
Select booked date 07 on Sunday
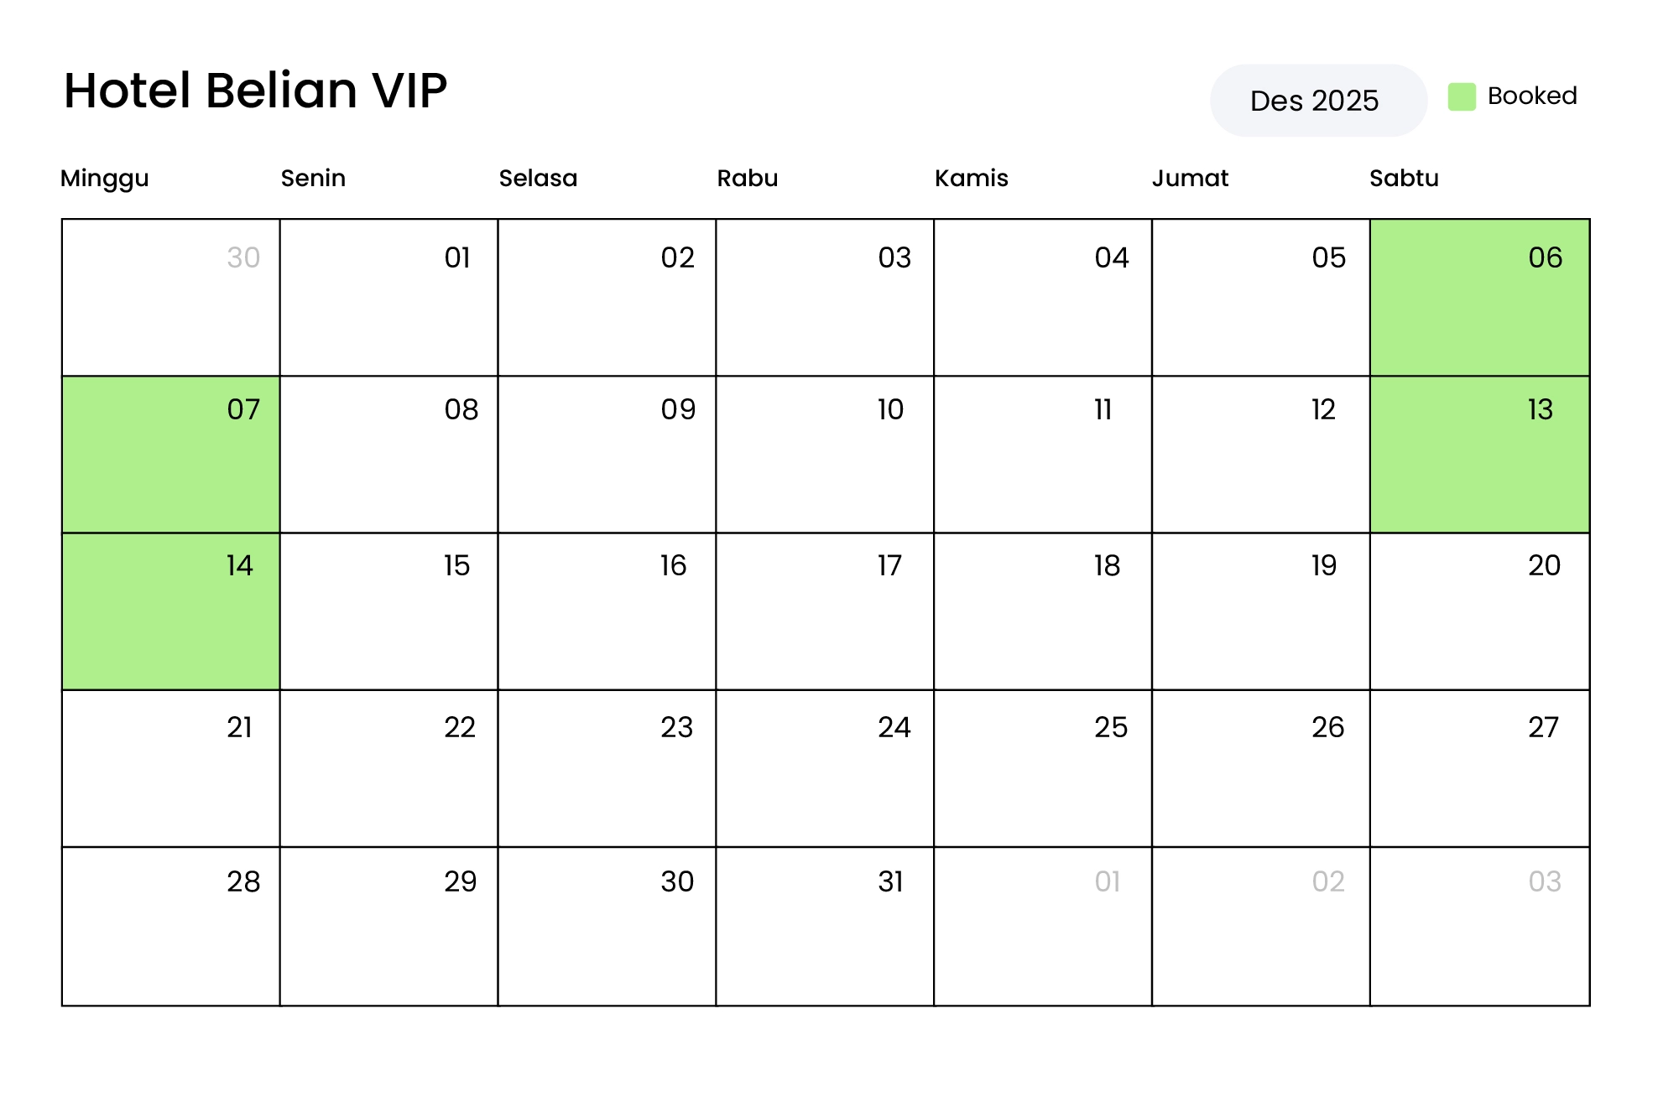(x=170, y=454)
